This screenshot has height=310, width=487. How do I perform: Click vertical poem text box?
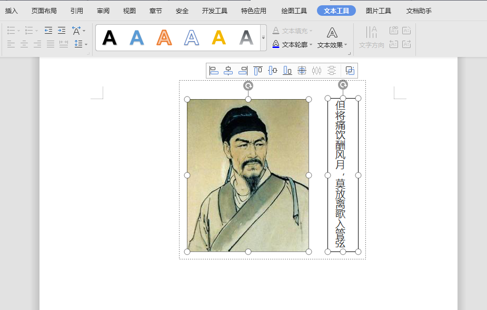pos(343,175)
